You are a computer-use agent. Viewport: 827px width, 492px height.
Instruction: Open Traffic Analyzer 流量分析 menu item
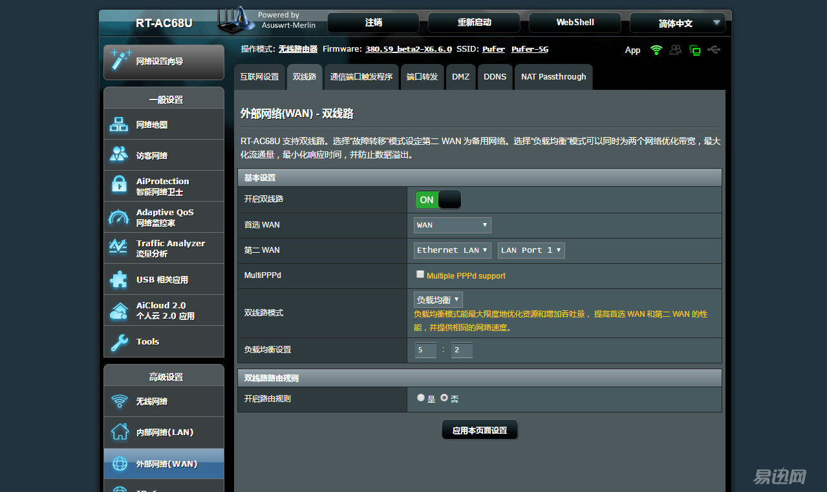[x=164, y=248]
